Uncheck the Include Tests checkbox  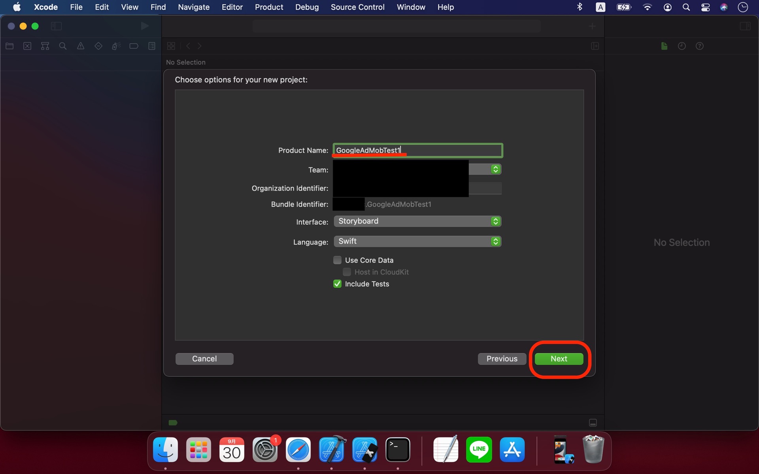click(337, 284)
